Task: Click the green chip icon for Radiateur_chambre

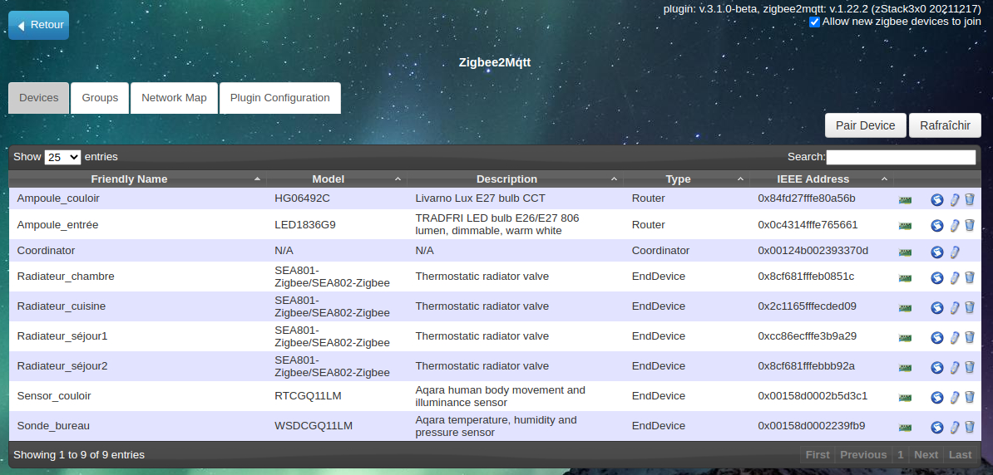Action: tap(905, 278)
